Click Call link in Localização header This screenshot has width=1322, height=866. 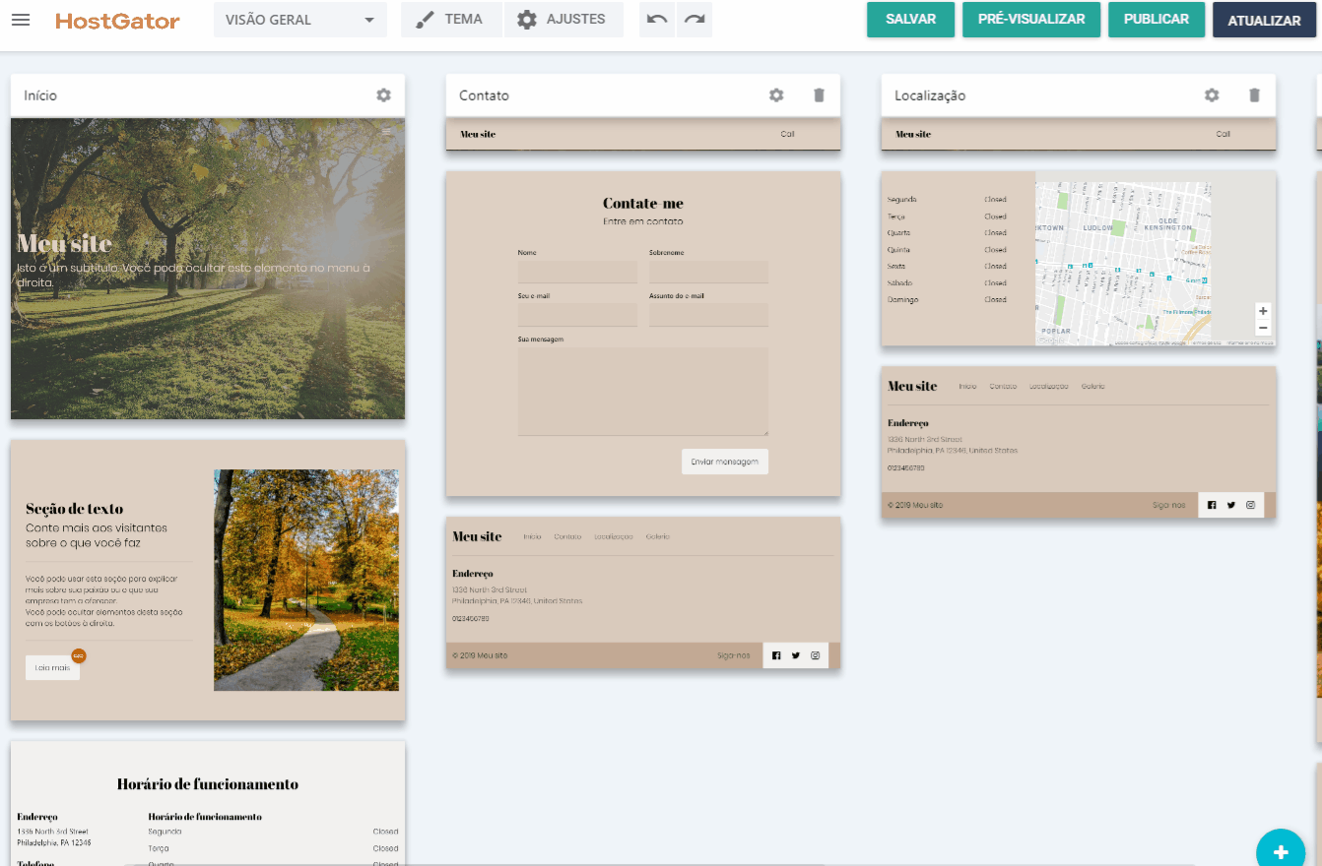[x=1223, y=134]
